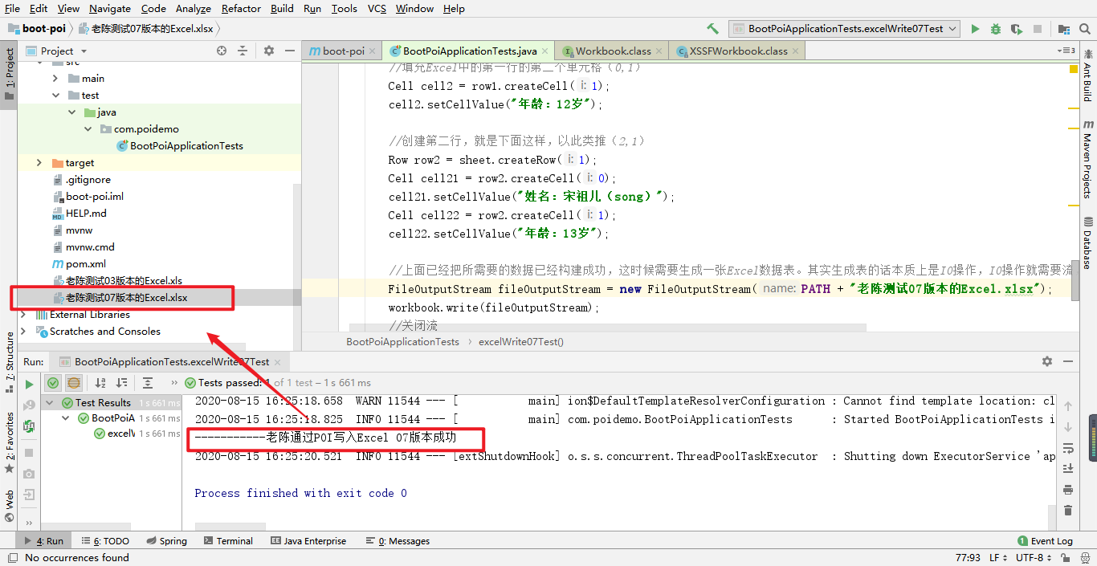Build the project with the hammer icon

pyautogui.click(x=712, y=29)
